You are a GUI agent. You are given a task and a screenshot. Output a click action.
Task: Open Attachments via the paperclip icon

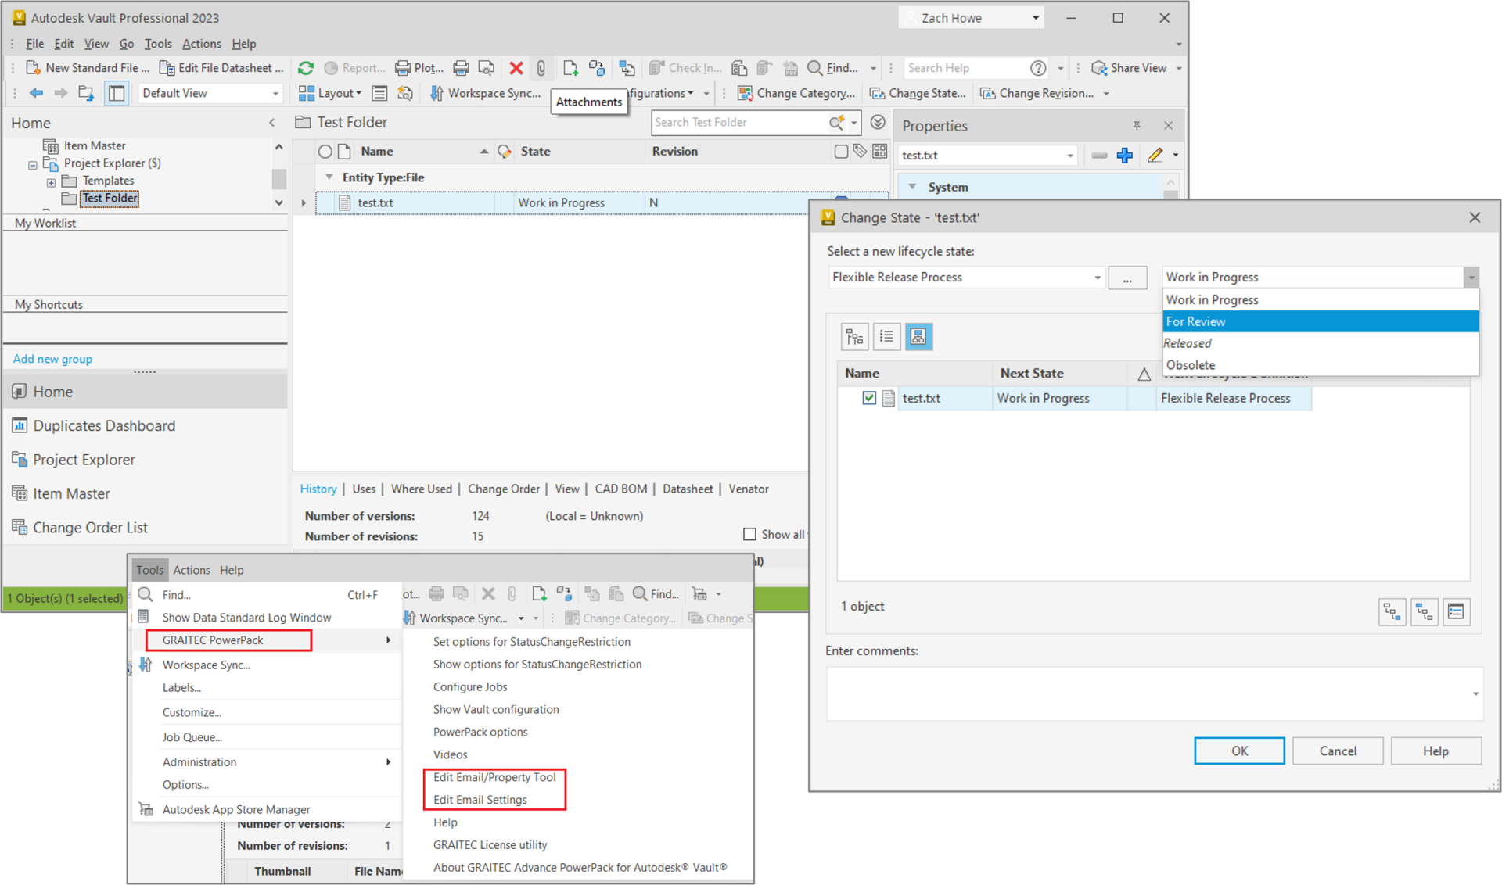tap(541, 68)
